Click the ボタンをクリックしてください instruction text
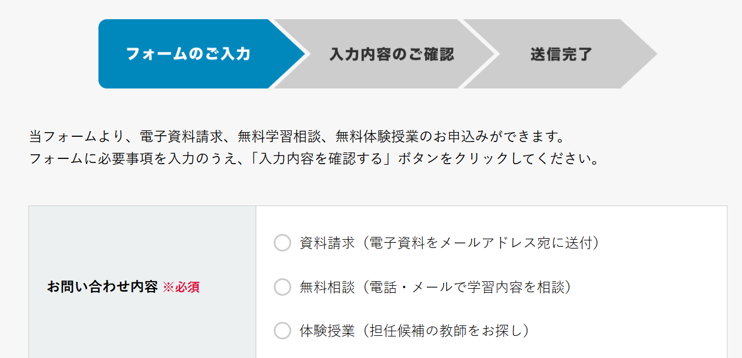This screenshot has width=742, height=358. point(499,159)
